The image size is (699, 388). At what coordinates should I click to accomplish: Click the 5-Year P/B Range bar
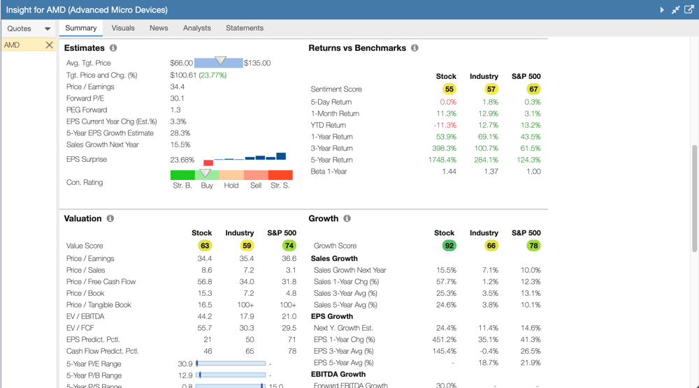[231, 375]
